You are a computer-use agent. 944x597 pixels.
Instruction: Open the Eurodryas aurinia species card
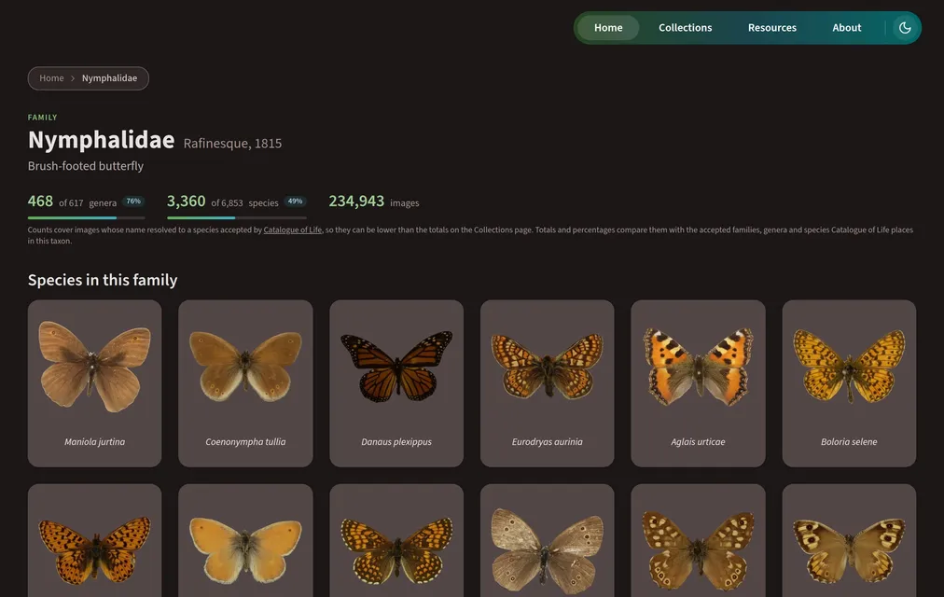click(548, 383)
